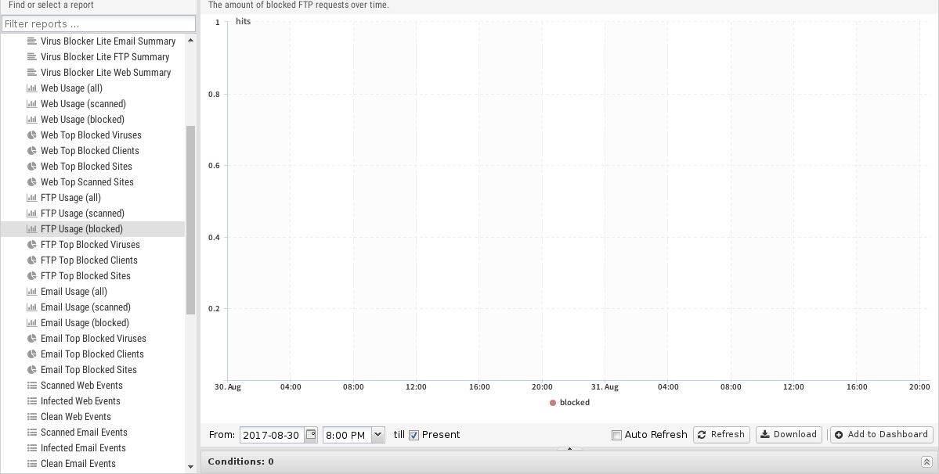Download the report data
Image resolution: width=939 pixels, height=474 pixels.
pos(789,435)
